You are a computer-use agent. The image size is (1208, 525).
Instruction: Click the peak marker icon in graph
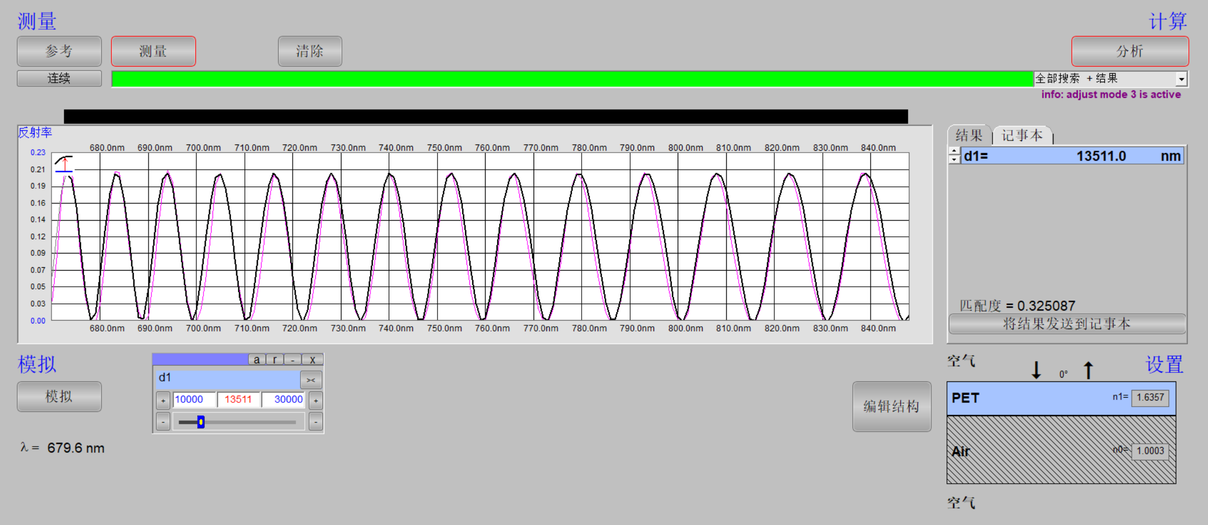click(64, 164)
